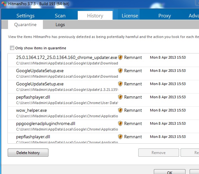Viewport: 199px width, 174px height.
Task: Select the Quarantine sub-tab
Action: click(x=25, y=24)
